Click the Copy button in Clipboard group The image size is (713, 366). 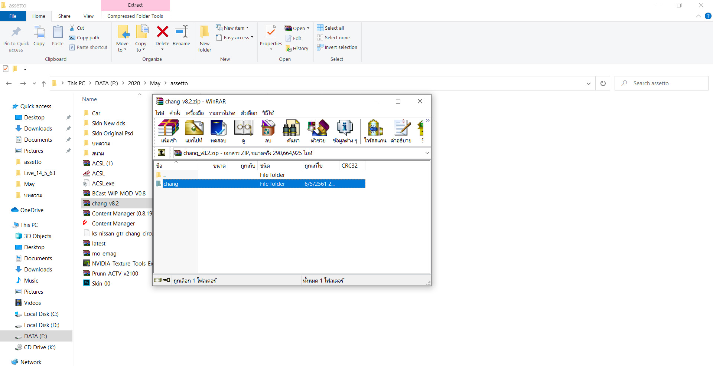pos(39,36)
